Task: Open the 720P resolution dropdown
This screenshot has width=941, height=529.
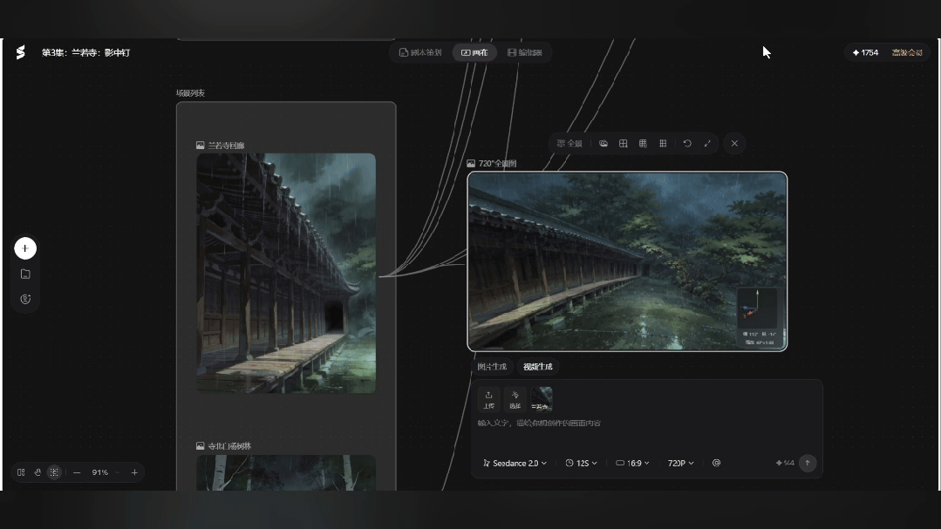Action: coord(680,463)
